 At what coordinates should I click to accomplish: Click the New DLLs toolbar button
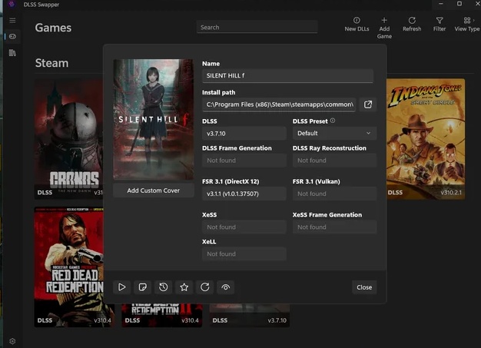357,25
